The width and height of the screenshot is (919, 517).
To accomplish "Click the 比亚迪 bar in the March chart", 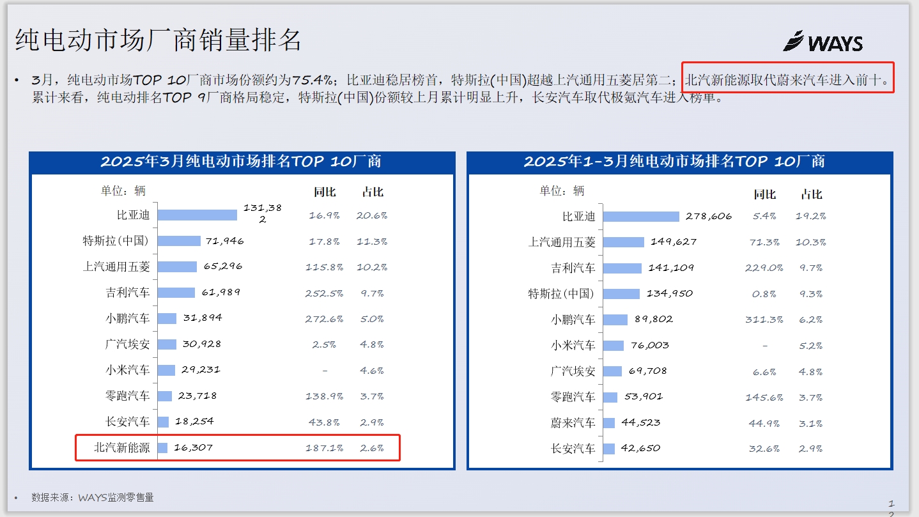I will [x=197, y=215].
